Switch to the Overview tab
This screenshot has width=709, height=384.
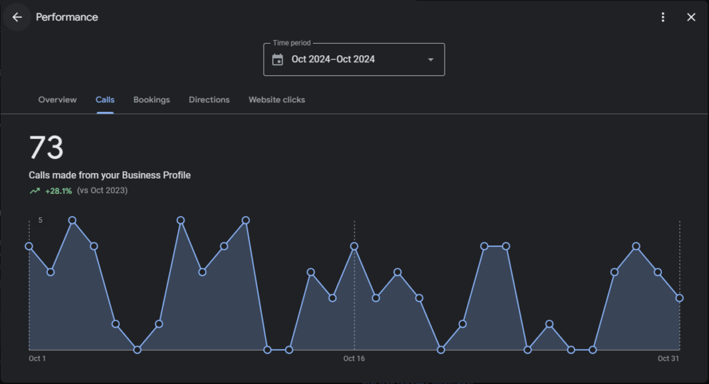57,100
